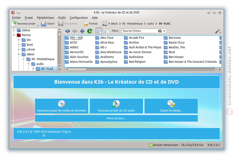The image size is (233, 158).
Task: Select the Alanis Morissette folder
Action: pos(79,62)
